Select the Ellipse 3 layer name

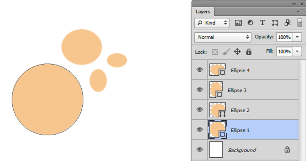237,90
